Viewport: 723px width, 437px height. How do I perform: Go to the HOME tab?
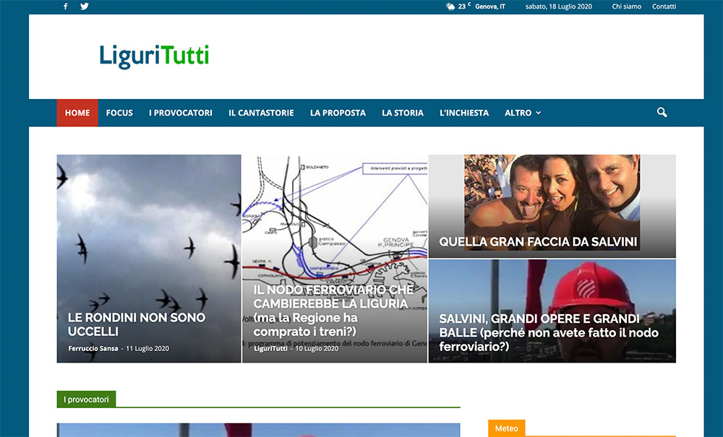click(77, 113)
